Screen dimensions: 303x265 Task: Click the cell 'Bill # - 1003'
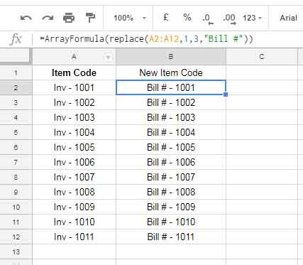171,117
